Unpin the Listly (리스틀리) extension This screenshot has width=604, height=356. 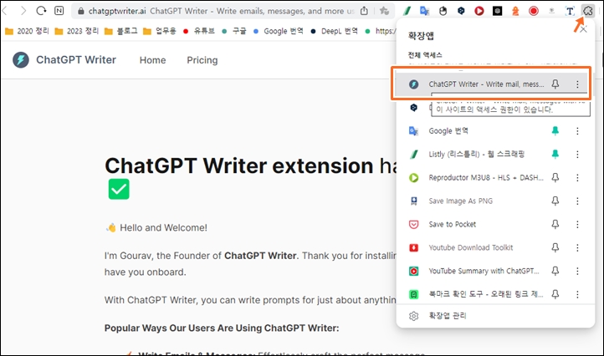555,155
